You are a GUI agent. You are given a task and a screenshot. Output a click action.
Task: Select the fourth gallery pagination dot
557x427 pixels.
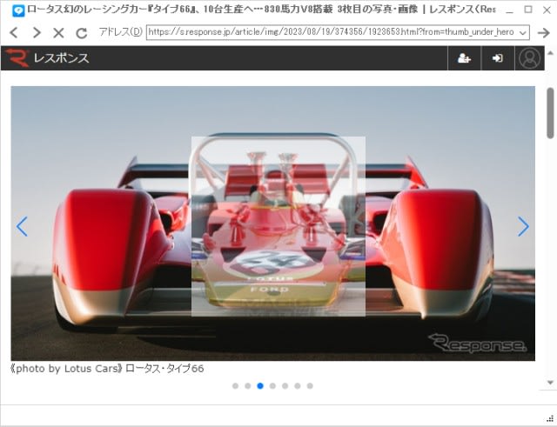(x=272, y=386)
